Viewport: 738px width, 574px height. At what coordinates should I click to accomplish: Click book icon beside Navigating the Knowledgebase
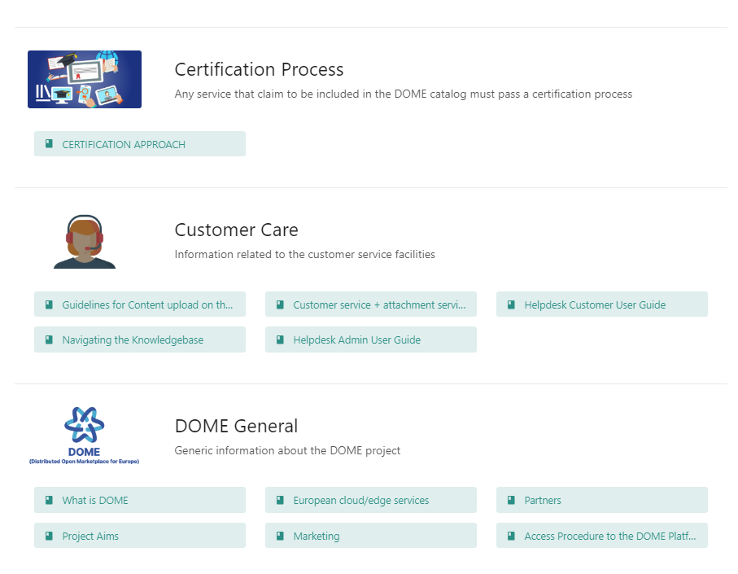tap(49, 340)
